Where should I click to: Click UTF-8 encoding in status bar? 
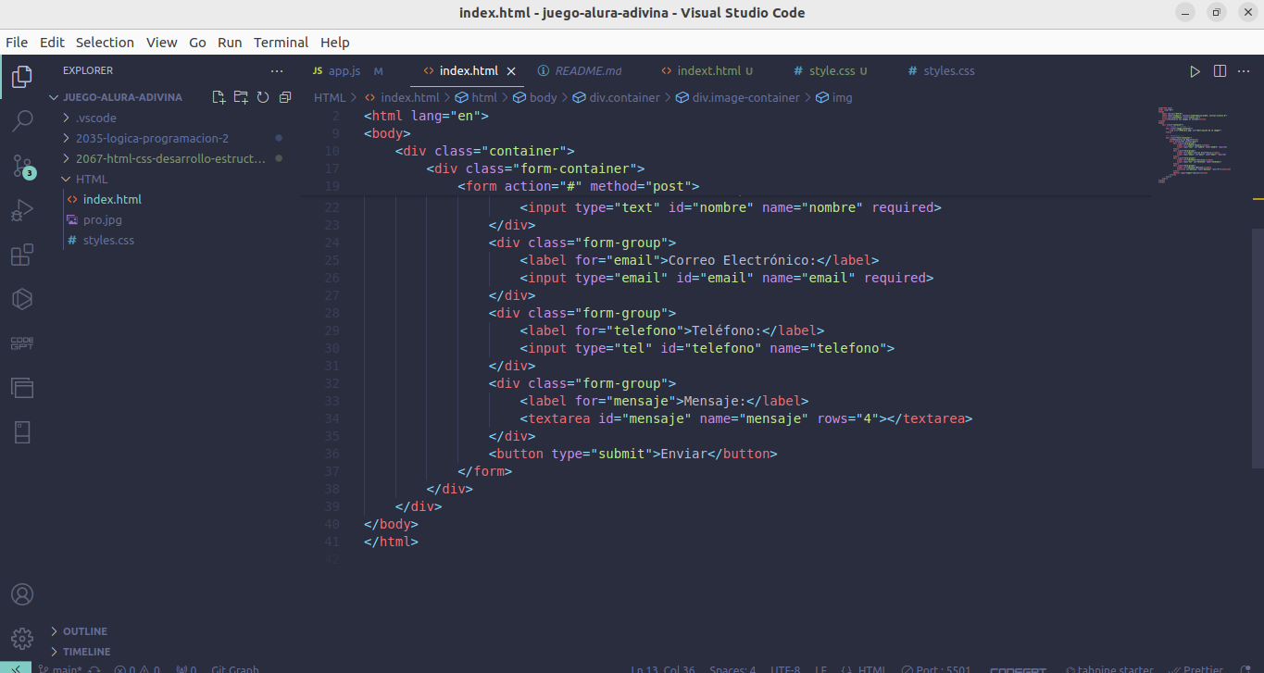click(785, 669)
